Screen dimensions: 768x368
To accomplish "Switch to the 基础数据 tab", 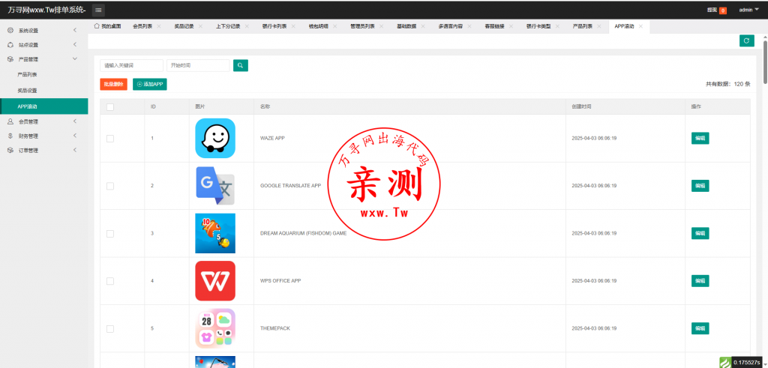I will tap(406, 26).
